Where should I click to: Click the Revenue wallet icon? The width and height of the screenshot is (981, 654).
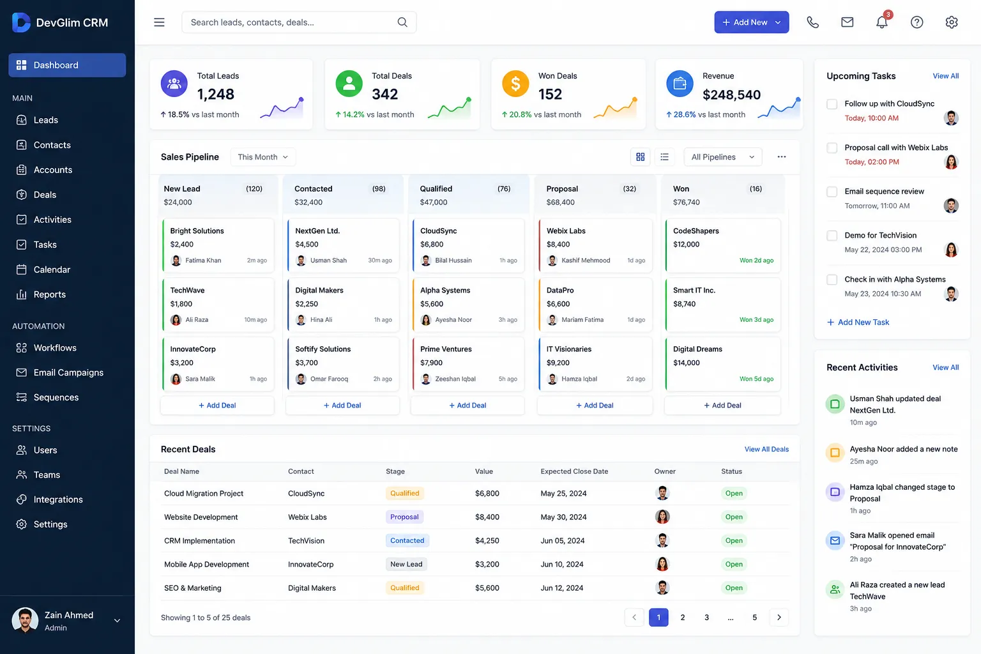680,84
